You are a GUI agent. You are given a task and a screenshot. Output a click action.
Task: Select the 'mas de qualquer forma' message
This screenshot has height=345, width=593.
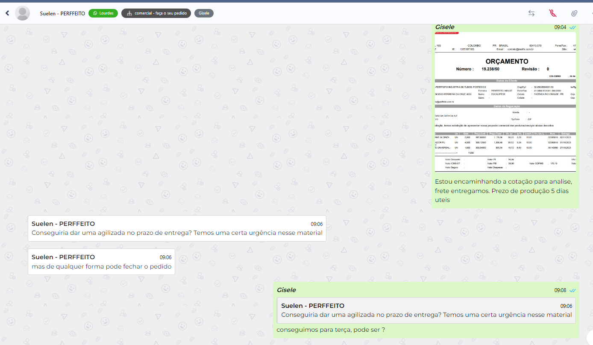[x=101, y=266]
